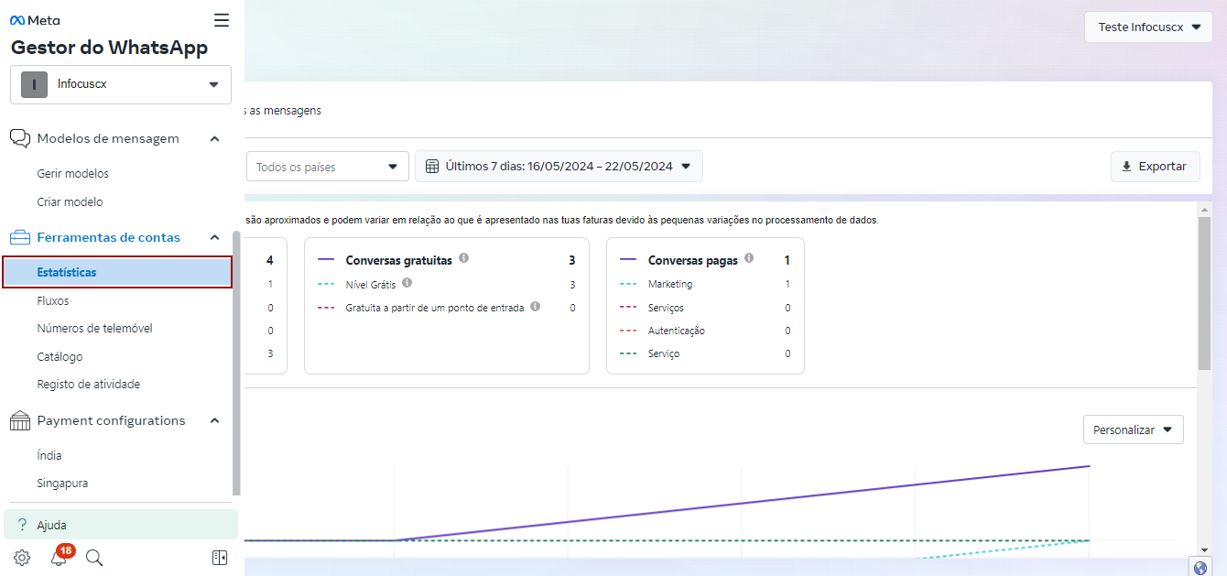The height and width of the screenshot is (576, 1227).
Task: Open the Teste Infocuscx dropdown
Action: point(1148,27)
